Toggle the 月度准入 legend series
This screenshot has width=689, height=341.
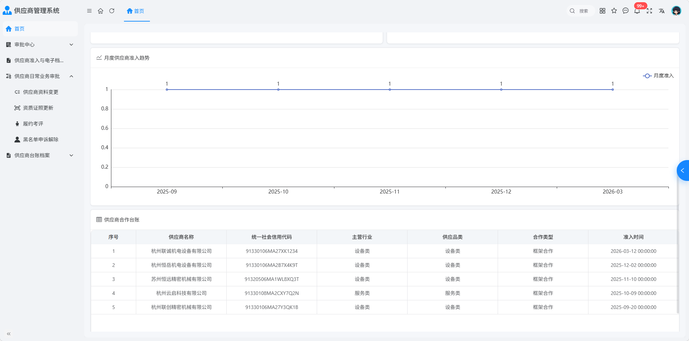[x=658, y=76]
